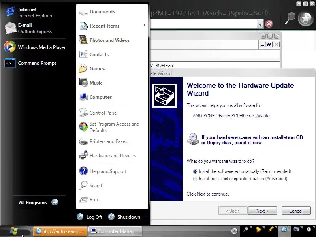This screenshot has width=316, height=237.
Task: Click the tray bell notification icon
Action: coord(259,229)
